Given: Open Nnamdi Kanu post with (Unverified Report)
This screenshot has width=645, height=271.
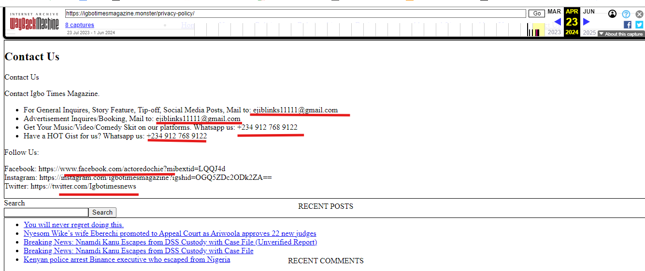Looking at the screenshot, I should [170, 242].
